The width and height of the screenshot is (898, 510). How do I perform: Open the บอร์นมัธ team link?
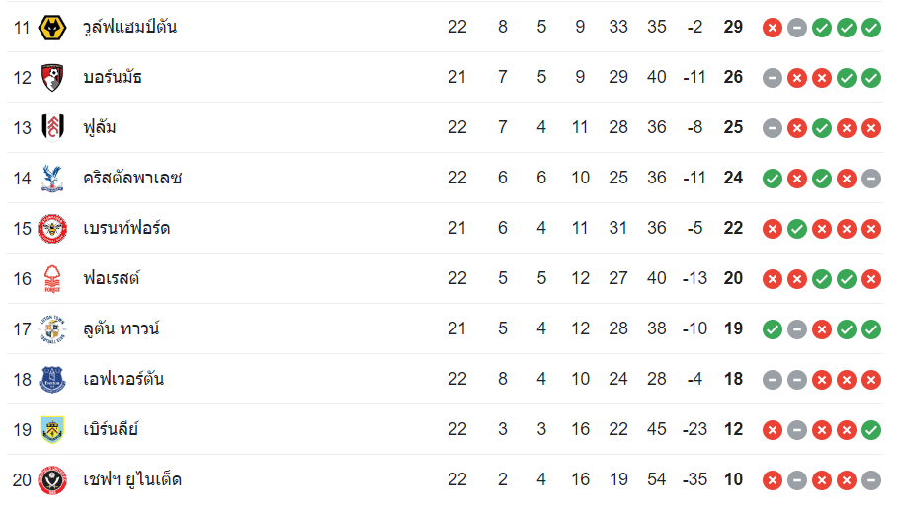click(x=112, y=77)
